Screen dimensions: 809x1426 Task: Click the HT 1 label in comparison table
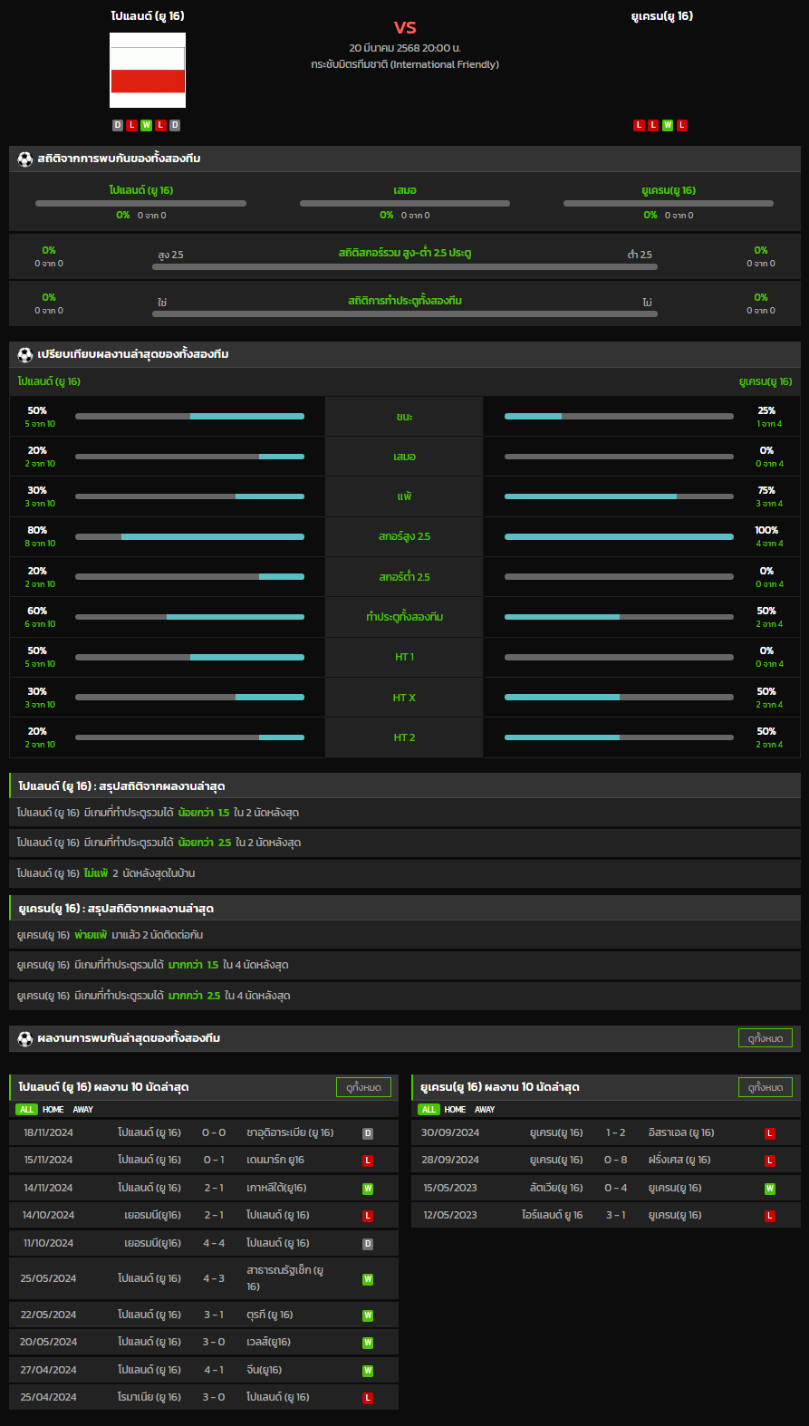tap(404, 657)
